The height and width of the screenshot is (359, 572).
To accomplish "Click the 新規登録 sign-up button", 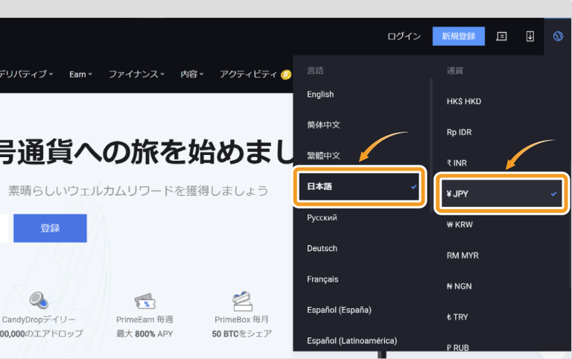I will coord(459,36).
